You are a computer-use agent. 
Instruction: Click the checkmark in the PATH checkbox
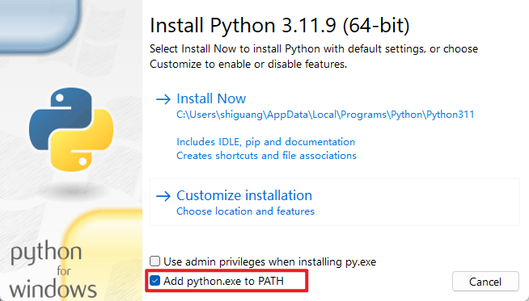pyautogui.click(x=154, y=281)
